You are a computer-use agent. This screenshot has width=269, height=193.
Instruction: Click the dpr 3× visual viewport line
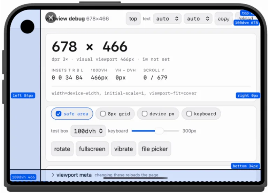pos(111,59)
